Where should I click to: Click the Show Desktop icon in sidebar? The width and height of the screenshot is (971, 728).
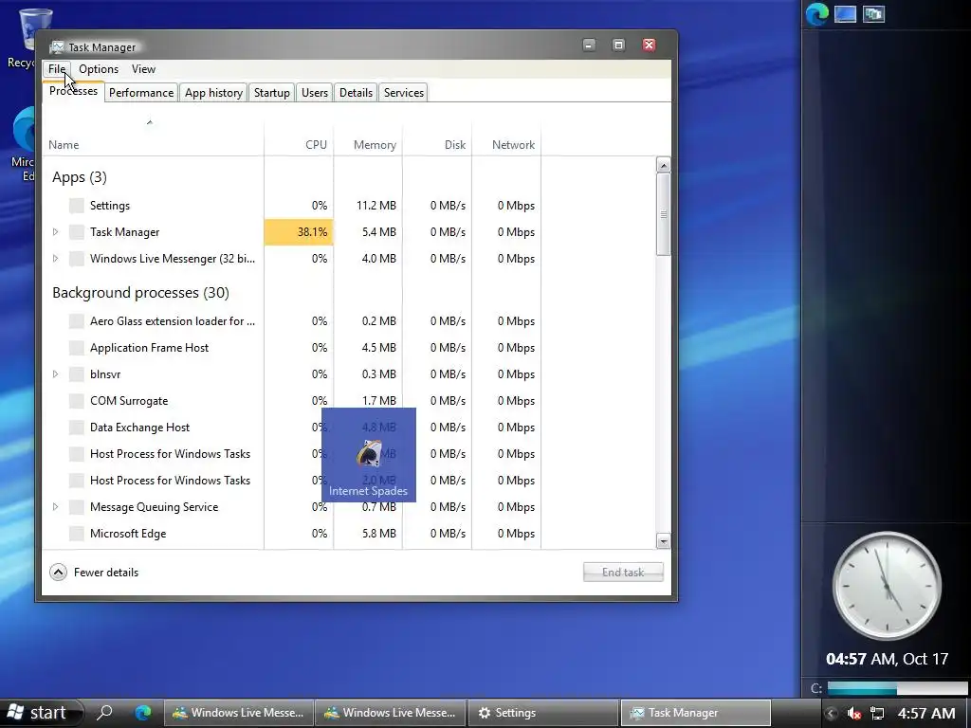click(845, 14)
